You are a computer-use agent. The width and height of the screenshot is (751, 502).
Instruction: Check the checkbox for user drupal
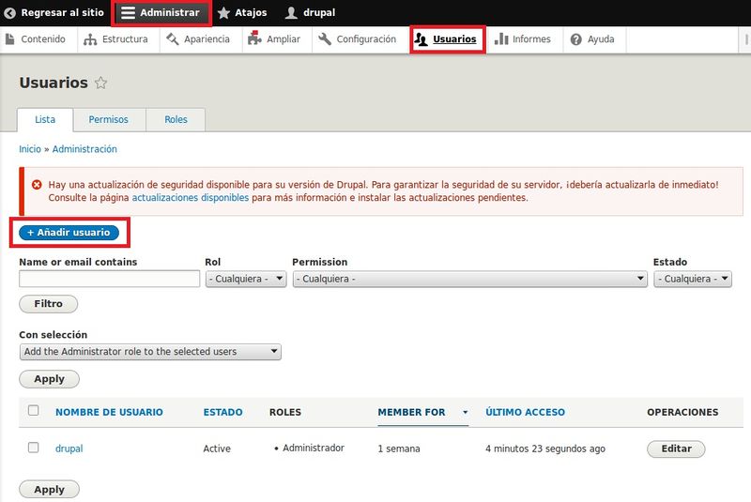34,448
